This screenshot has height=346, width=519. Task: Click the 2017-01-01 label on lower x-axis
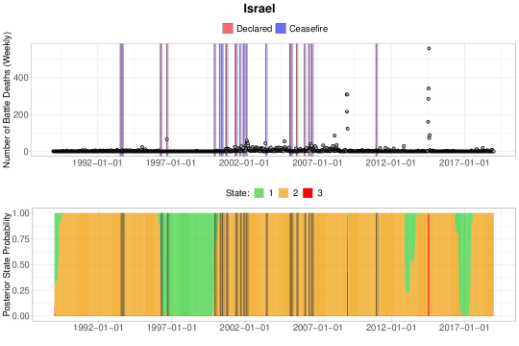pos(463,328)
